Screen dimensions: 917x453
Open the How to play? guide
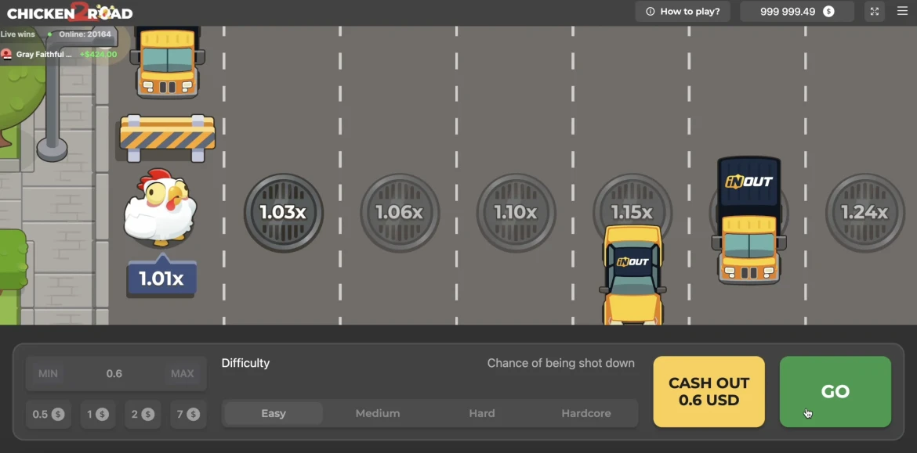point(683,12)
